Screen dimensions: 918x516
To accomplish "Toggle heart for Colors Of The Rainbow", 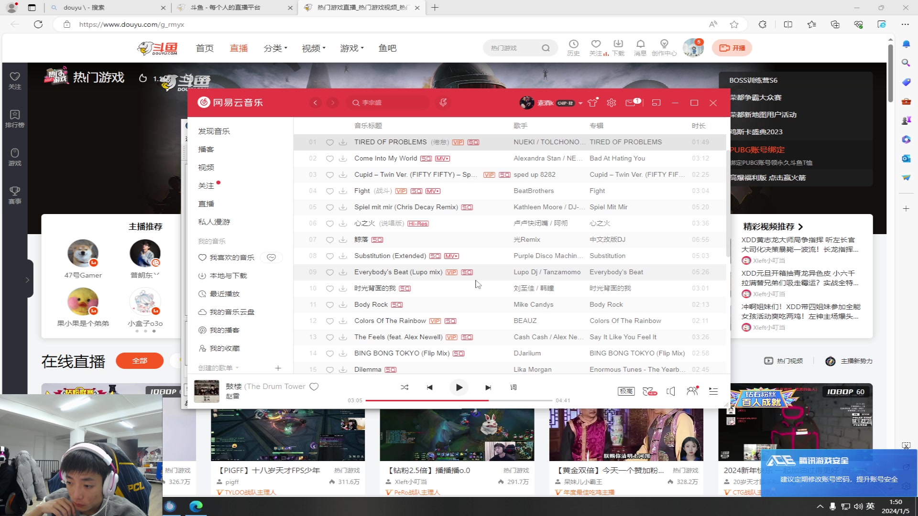I will pyautogui.click(x=330, y=321).
